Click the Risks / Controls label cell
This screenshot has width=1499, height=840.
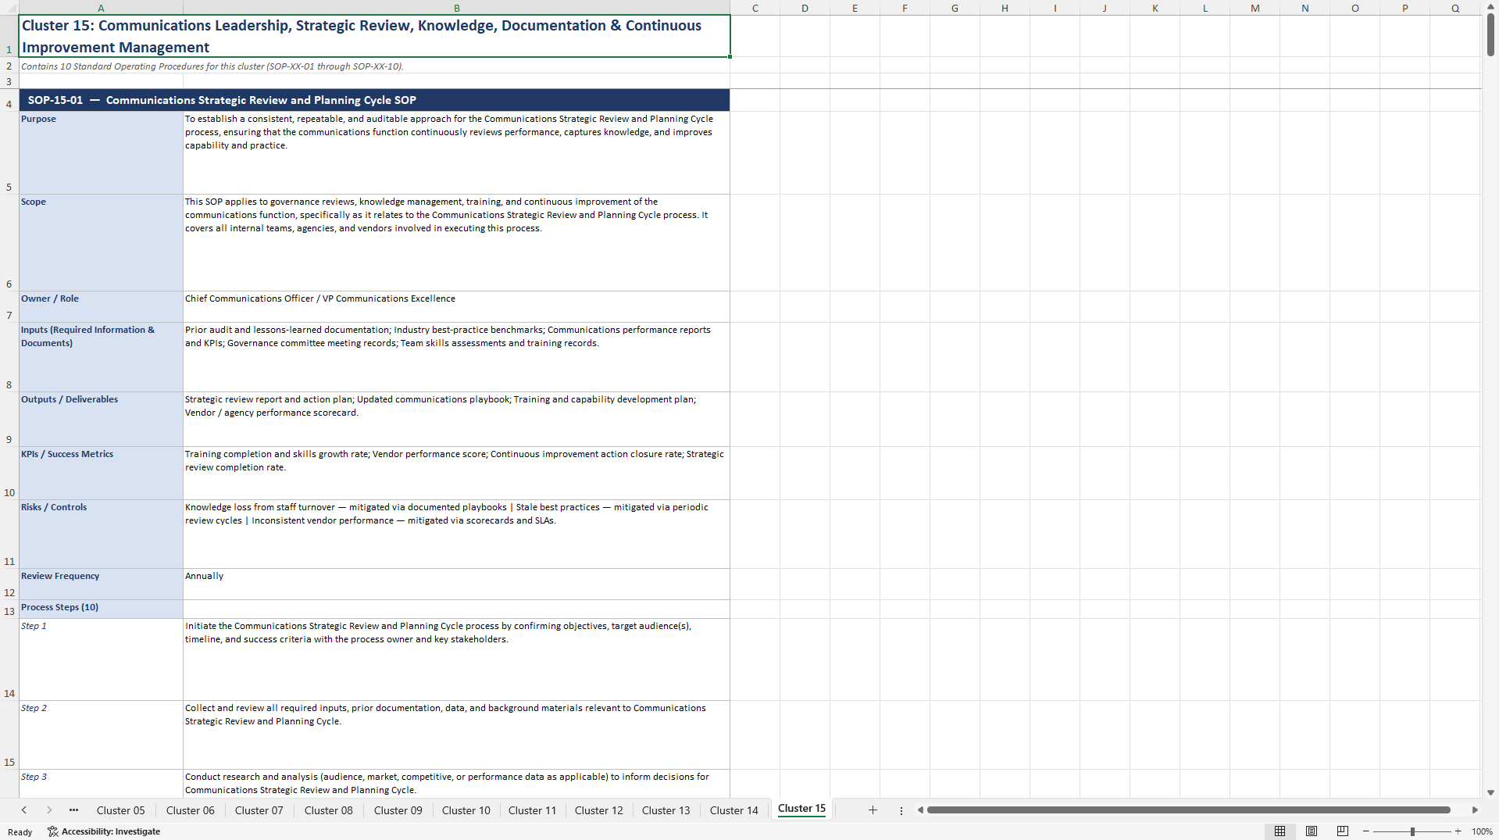[101, 534]
